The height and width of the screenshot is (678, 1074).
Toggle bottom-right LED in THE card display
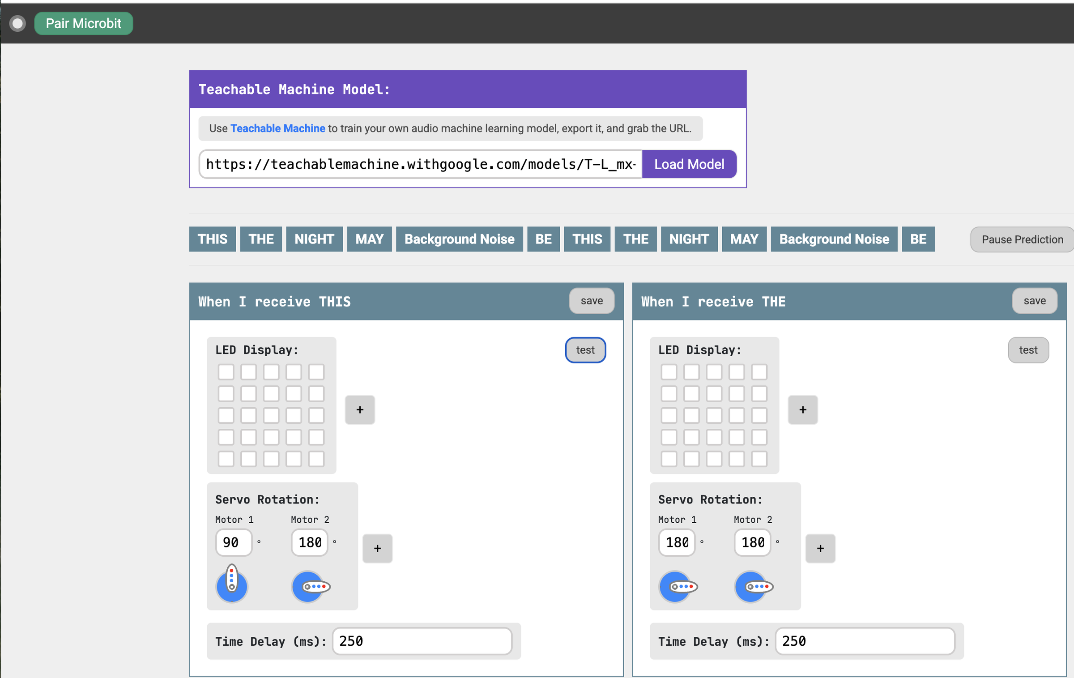point(759,459)
